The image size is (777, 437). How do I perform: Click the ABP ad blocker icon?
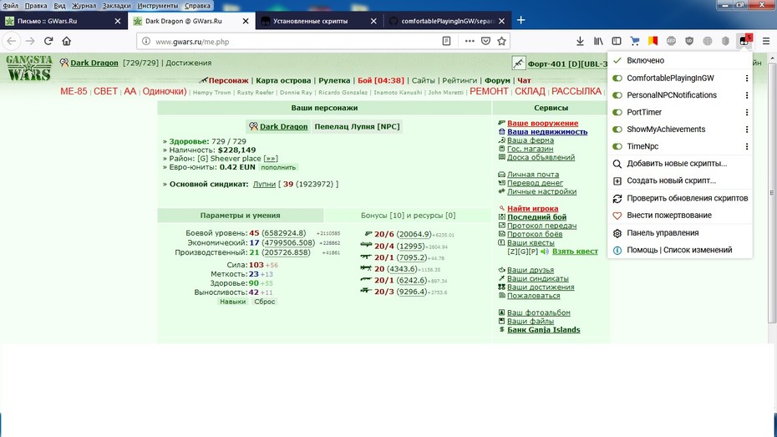pyautogui.click(x=671, y=41)
